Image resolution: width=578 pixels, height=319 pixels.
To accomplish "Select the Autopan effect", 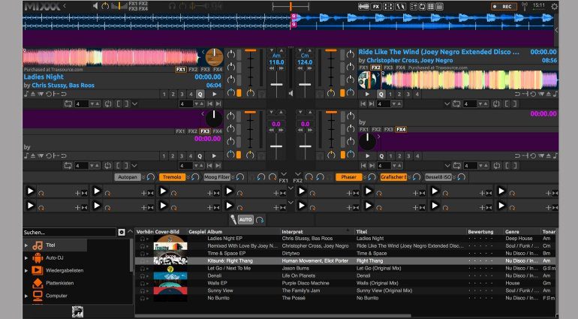I will [x=127, y=177].
